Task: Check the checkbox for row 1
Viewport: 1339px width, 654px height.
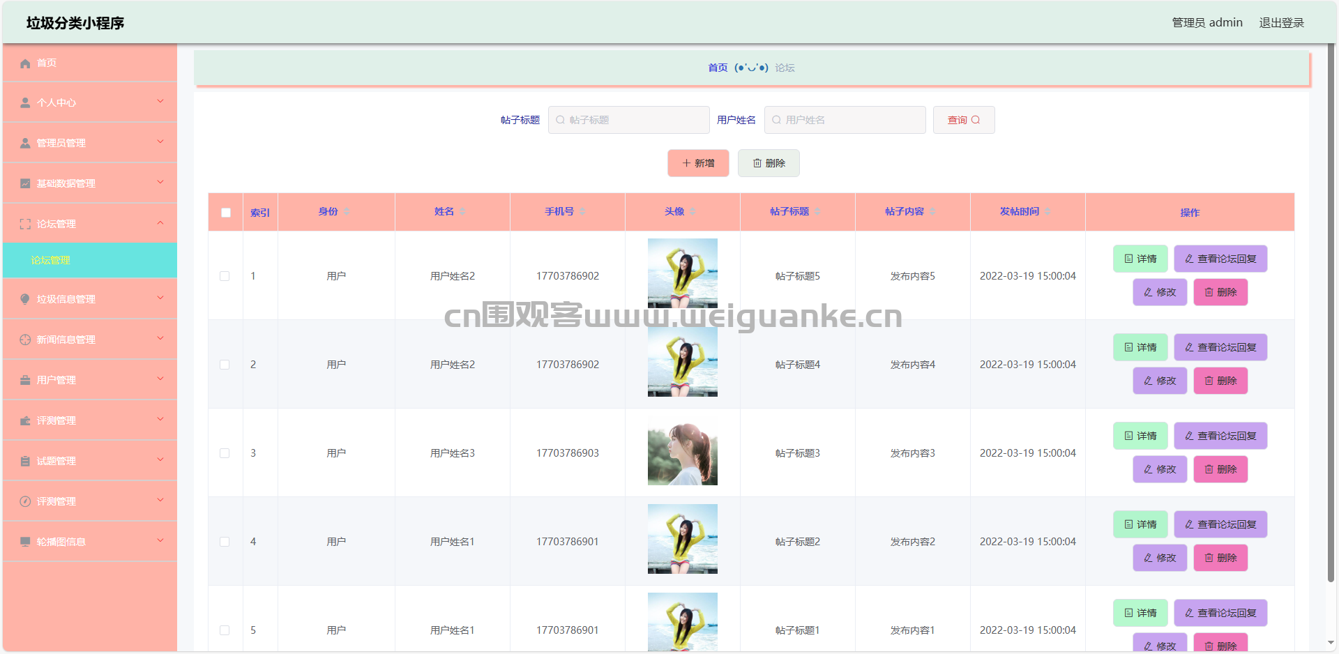Action: click(225, 276)
